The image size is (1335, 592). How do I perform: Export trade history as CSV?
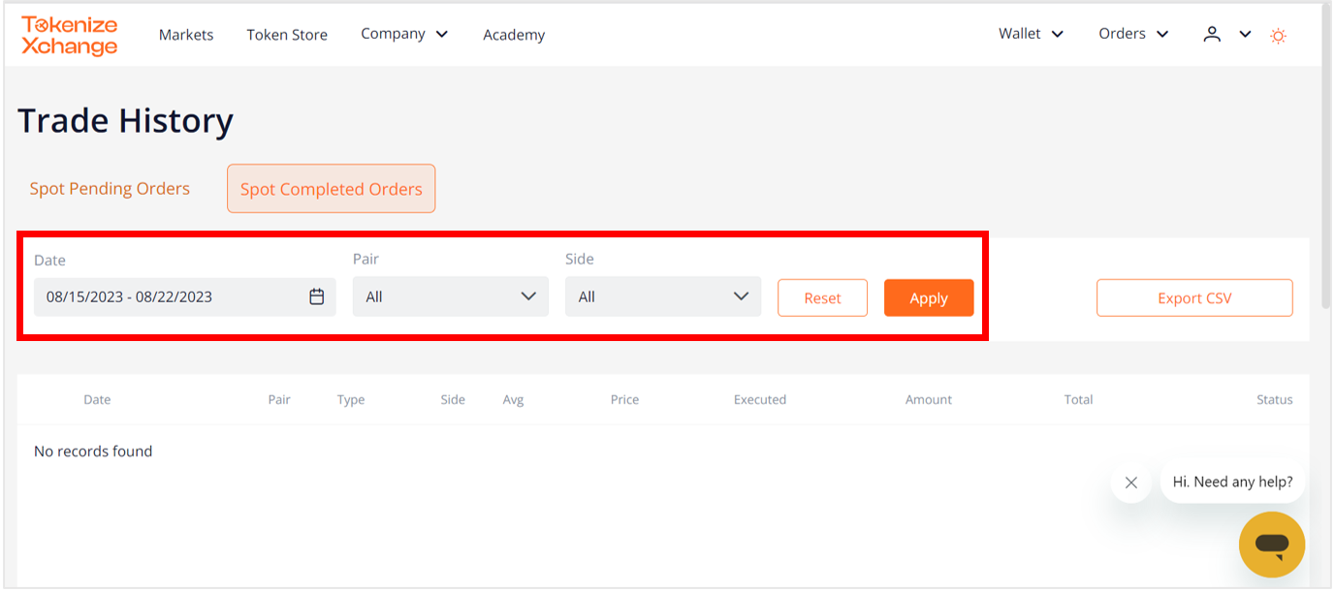point(1194,298)
